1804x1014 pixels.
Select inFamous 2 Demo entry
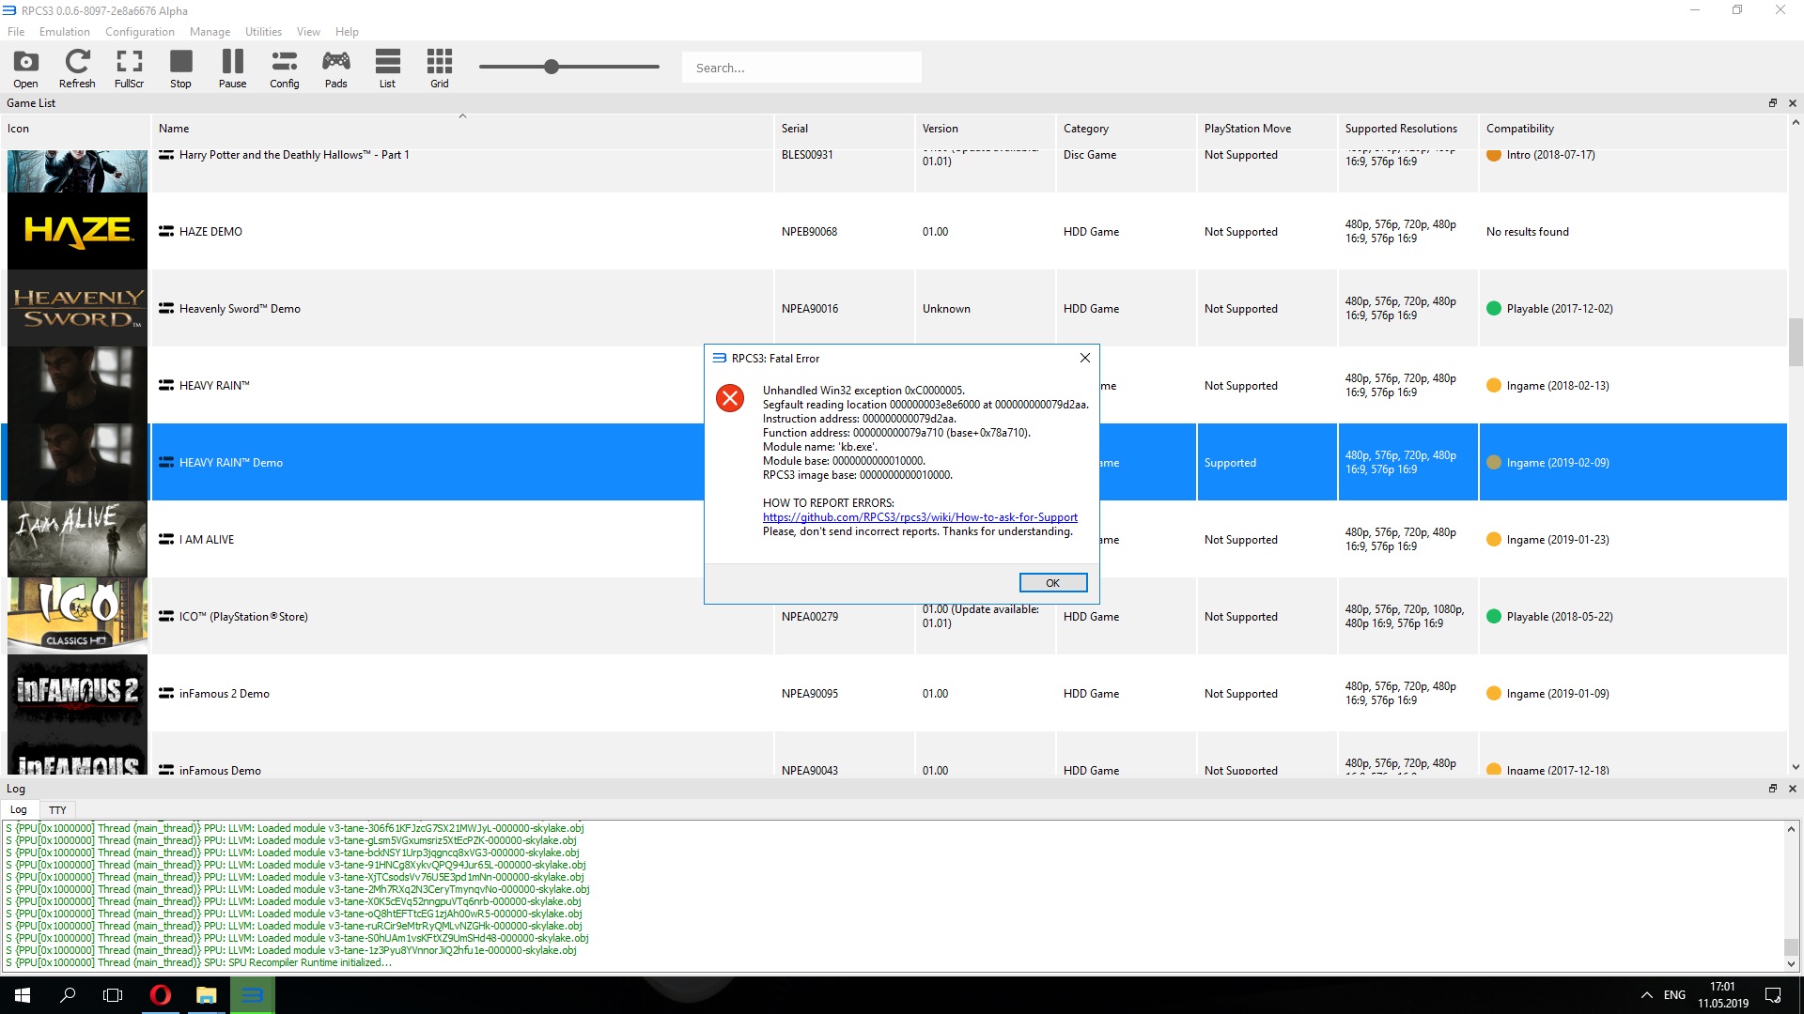[224, 694]
